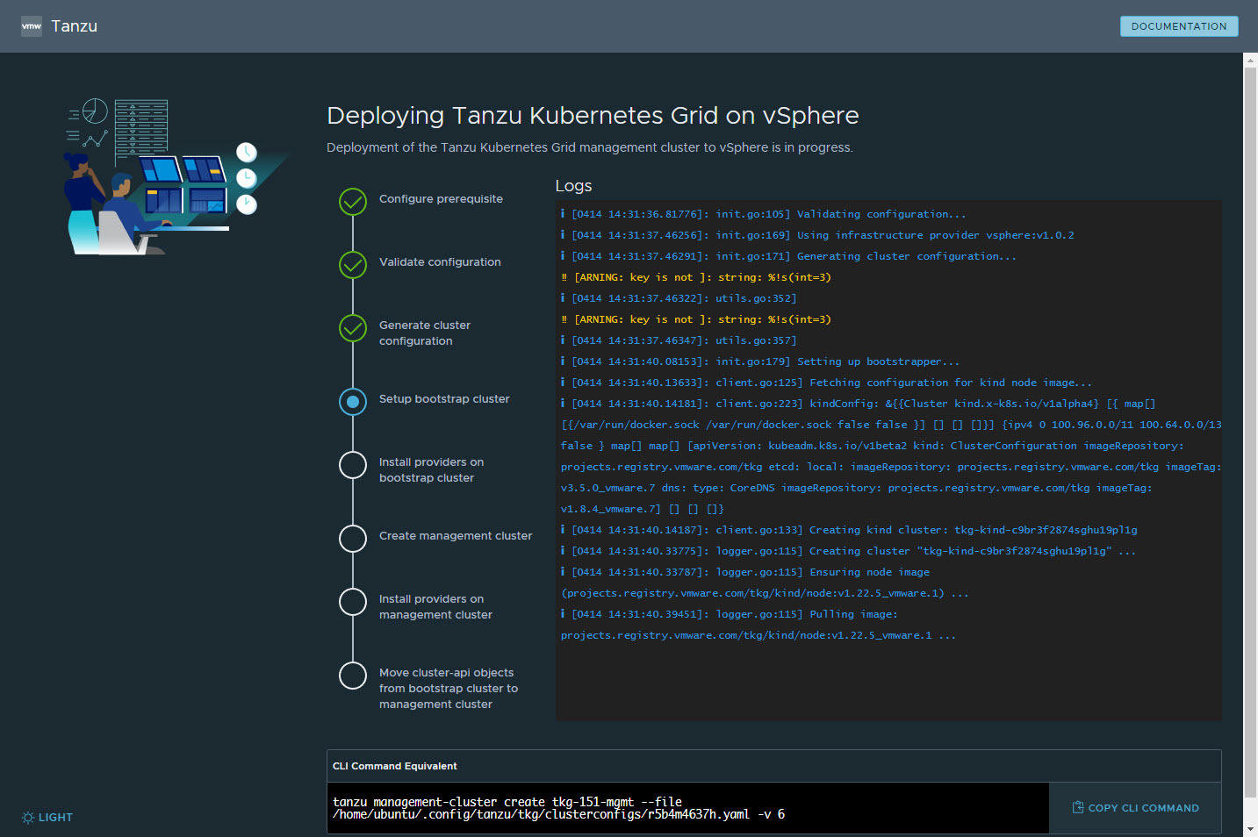Click the Fetching configuration for kind node image line
This screenshot has width=1258, height=837.
click(827, 383)
